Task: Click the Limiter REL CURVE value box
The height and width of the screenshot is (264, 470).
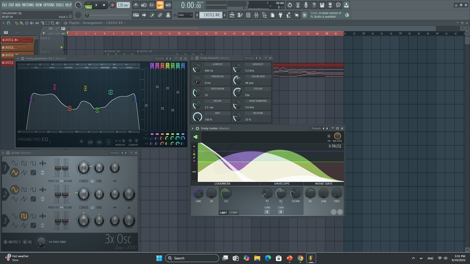Action: pos(281,212)
